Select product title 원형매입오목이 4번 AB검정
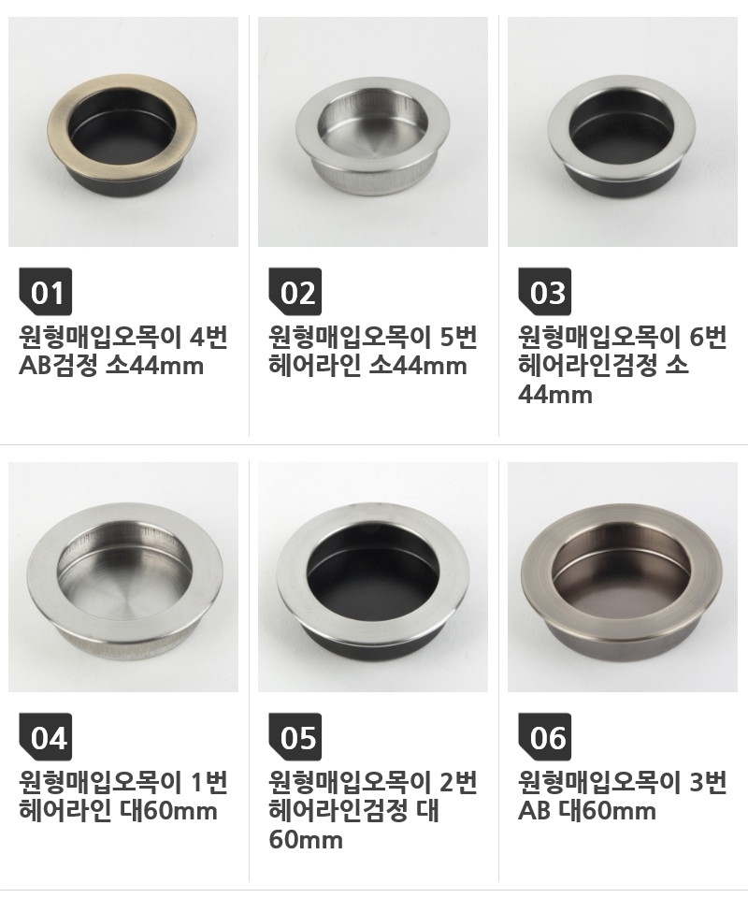The image size is (748, 898). pos(123,351)
